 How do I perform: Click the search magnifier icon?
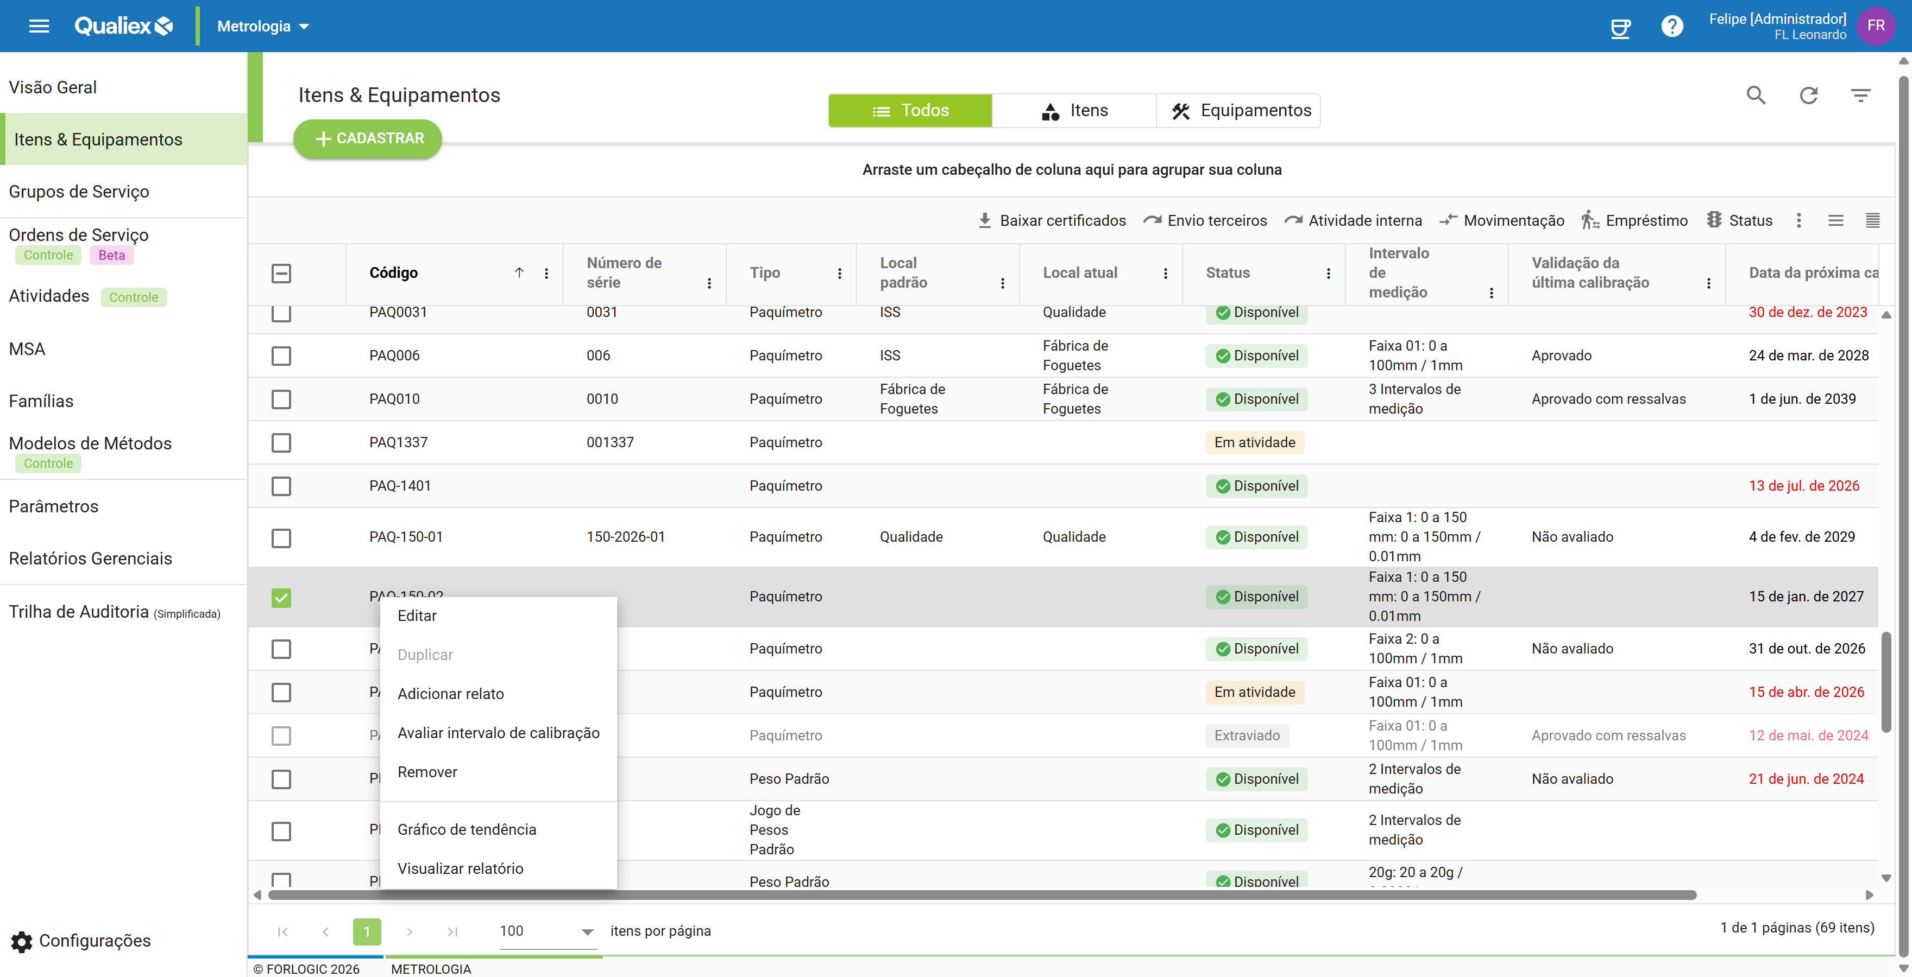1756,95
